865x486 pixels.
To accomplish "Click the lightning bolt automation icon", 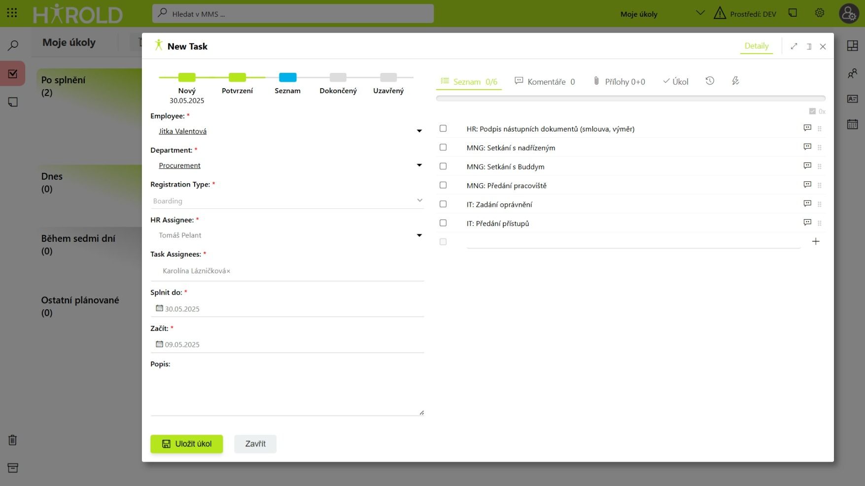I will tap(735, 81).
